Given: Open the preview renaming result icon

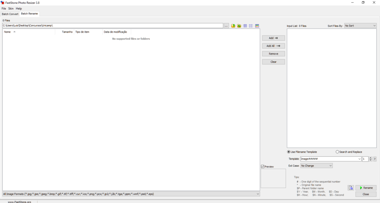Looking at the screenshot, I should click(x=351, y=188).
